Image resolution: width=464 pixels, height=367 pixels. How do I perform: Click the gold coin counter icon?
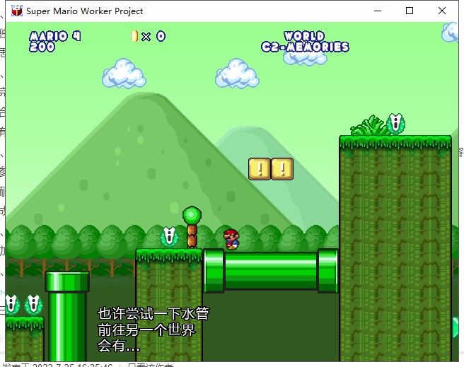[134, 36]
